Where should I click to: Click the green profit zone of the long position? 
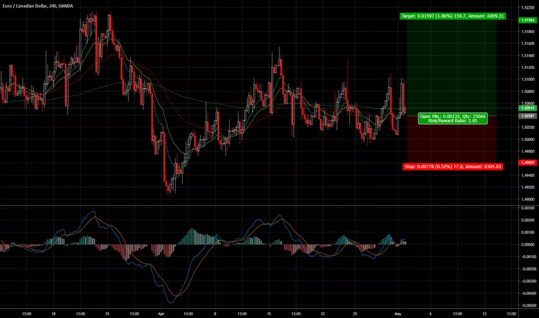tap(452, 67)
